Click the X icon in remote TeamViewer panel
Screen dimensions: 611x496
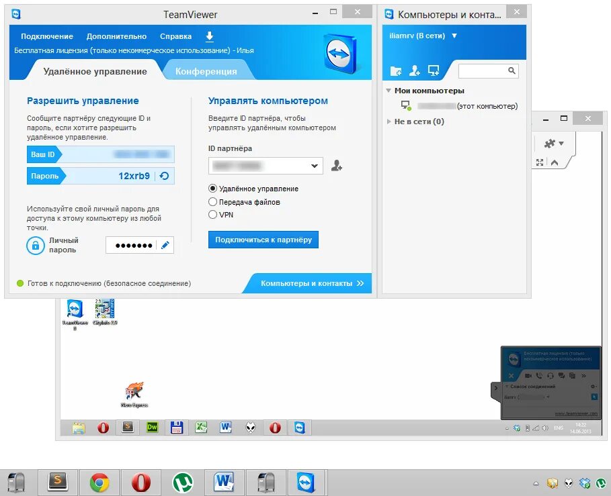512,376
